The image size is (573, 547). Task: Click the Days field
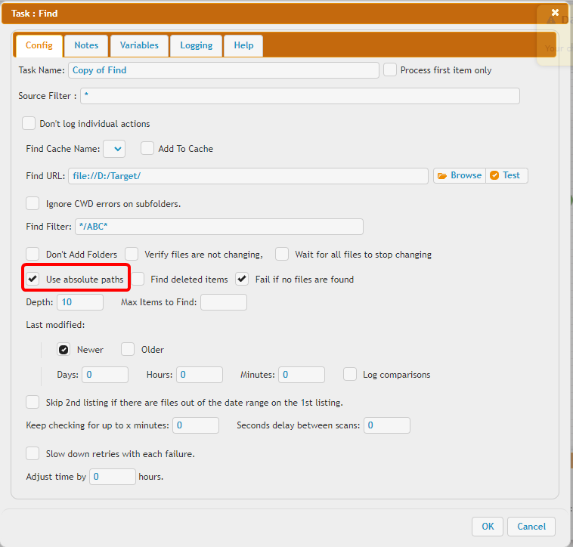pos(105,375)
